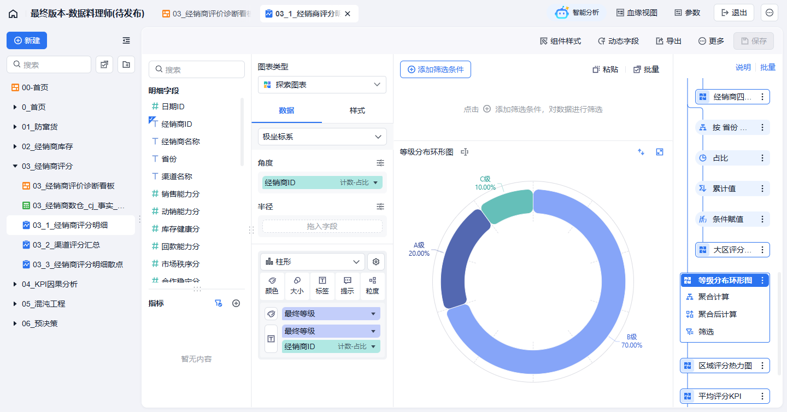This screenshot has height=412, width=787.
Task: Expand the 01_防窜货 folder
Action: click(15, 127)
